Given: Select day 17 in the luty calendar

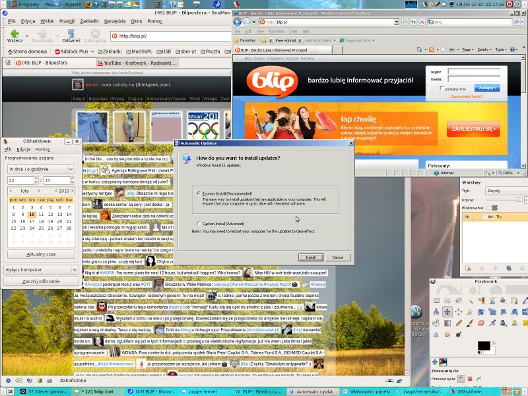Looking at the screenshot, I should pos(32,221).
